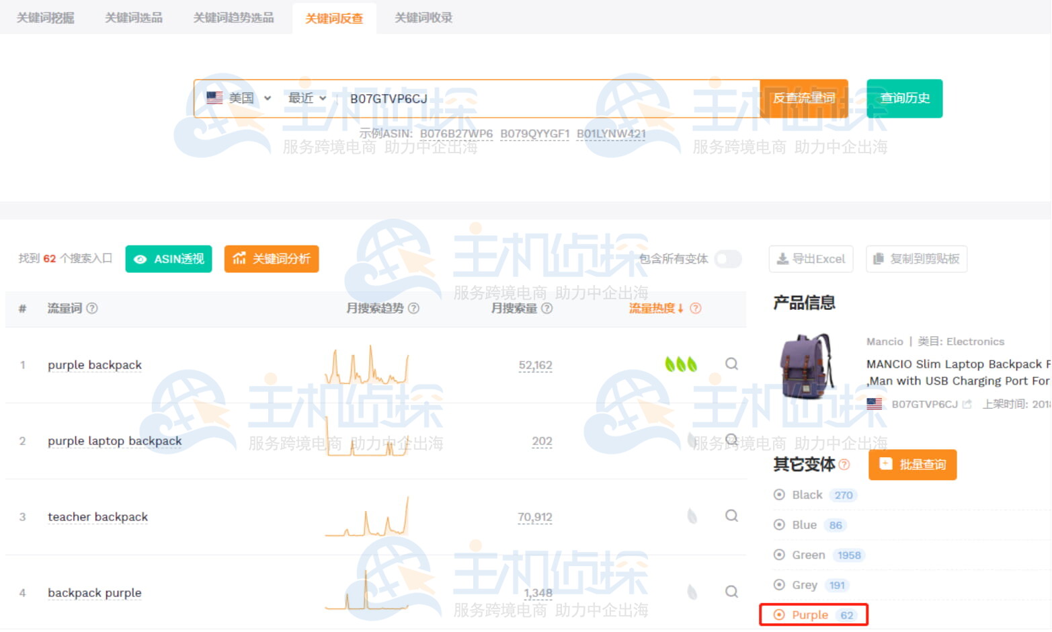Open the external link icon beside B07GTVP6CJ
Viewport: 1052px width, 632px height.
coord(967,404)
